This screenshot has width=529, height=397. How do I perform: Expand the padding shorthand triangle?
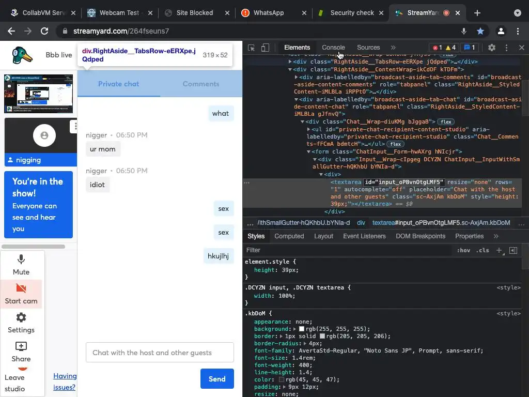(x=285, y=387)
